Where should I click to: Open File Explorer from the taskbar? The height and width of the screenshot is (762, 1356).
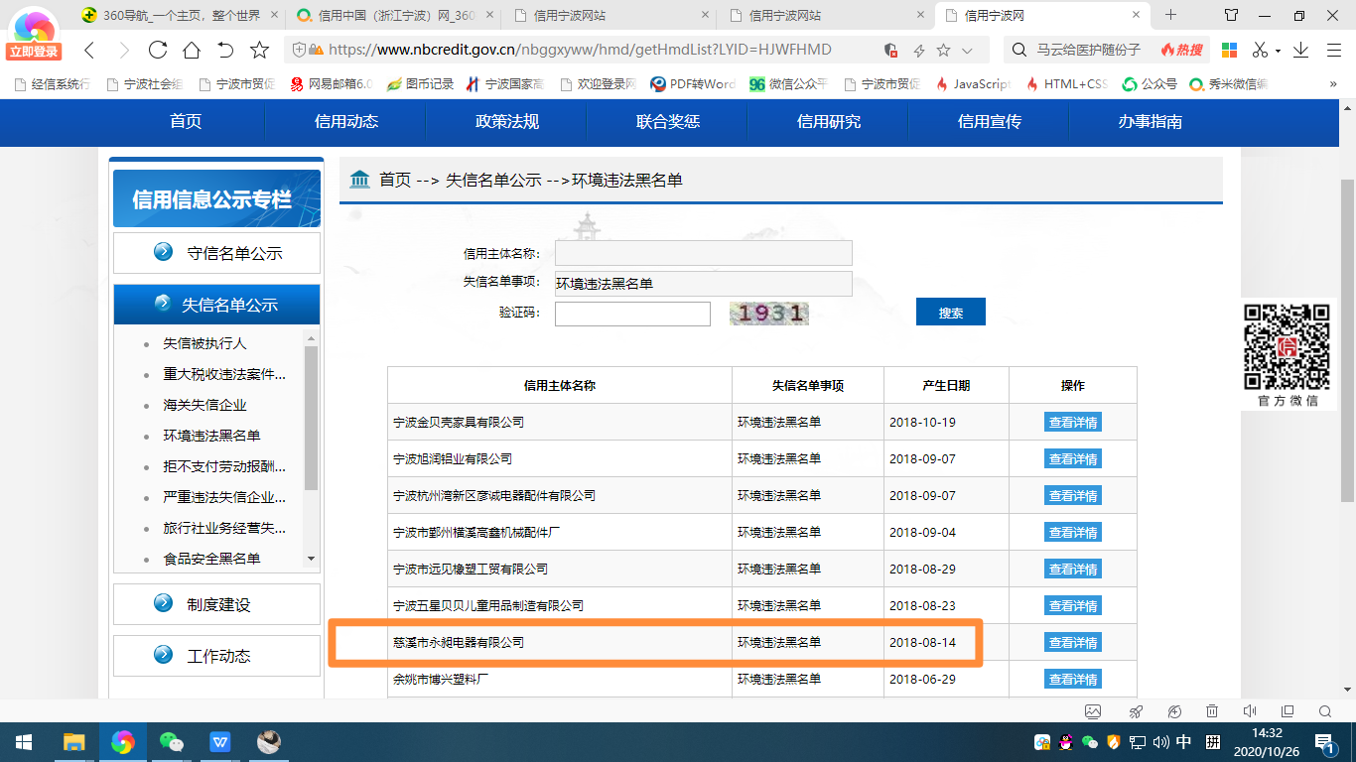point(74,742)
